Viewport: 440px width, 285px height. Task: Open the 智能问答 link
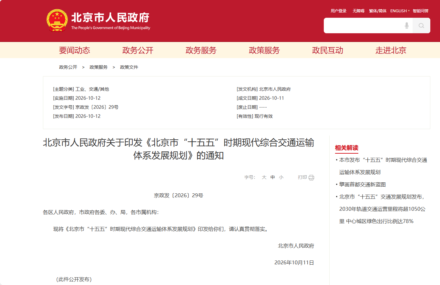[x=421, y=11]
